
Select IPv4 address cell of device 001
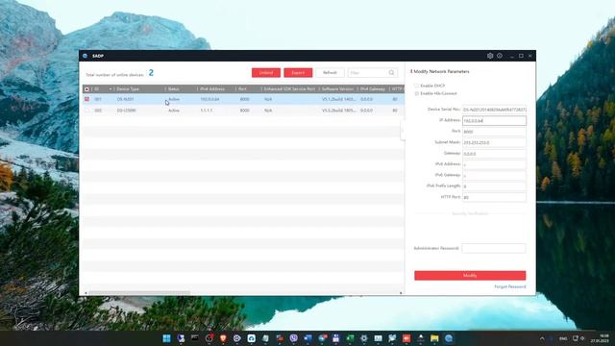(209, 99)
